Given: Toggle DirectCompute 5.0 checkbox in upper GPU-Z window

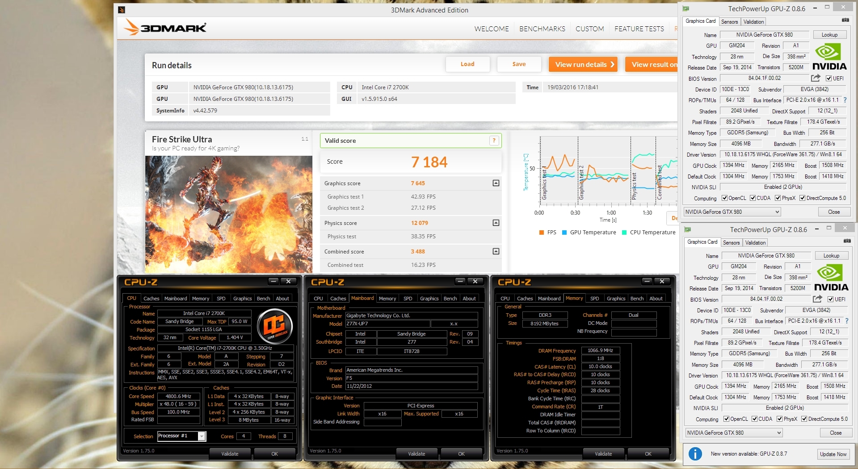Looking at the screenshot, I should [802, 198].
